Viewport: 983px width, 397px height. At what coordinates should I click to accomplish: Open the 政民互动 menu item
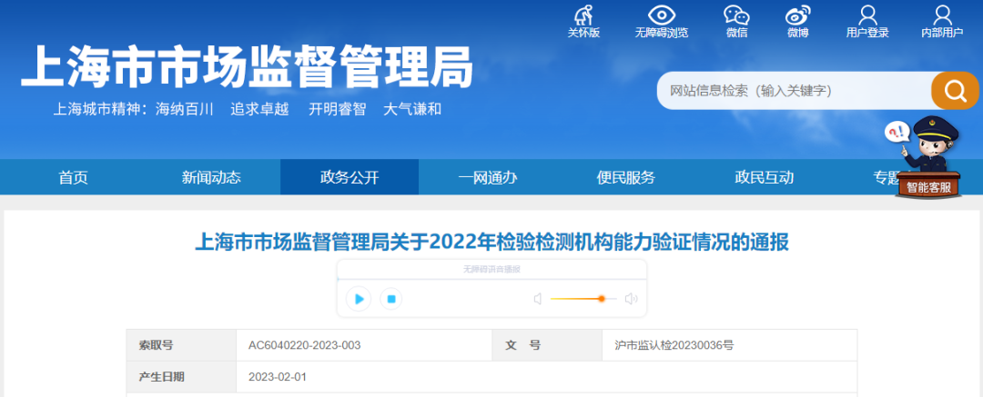(765, 177)
